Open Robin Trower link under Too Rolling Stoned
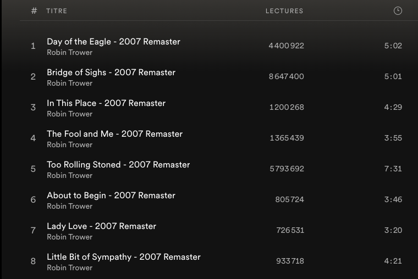418x279 pixels. point(69,176)
